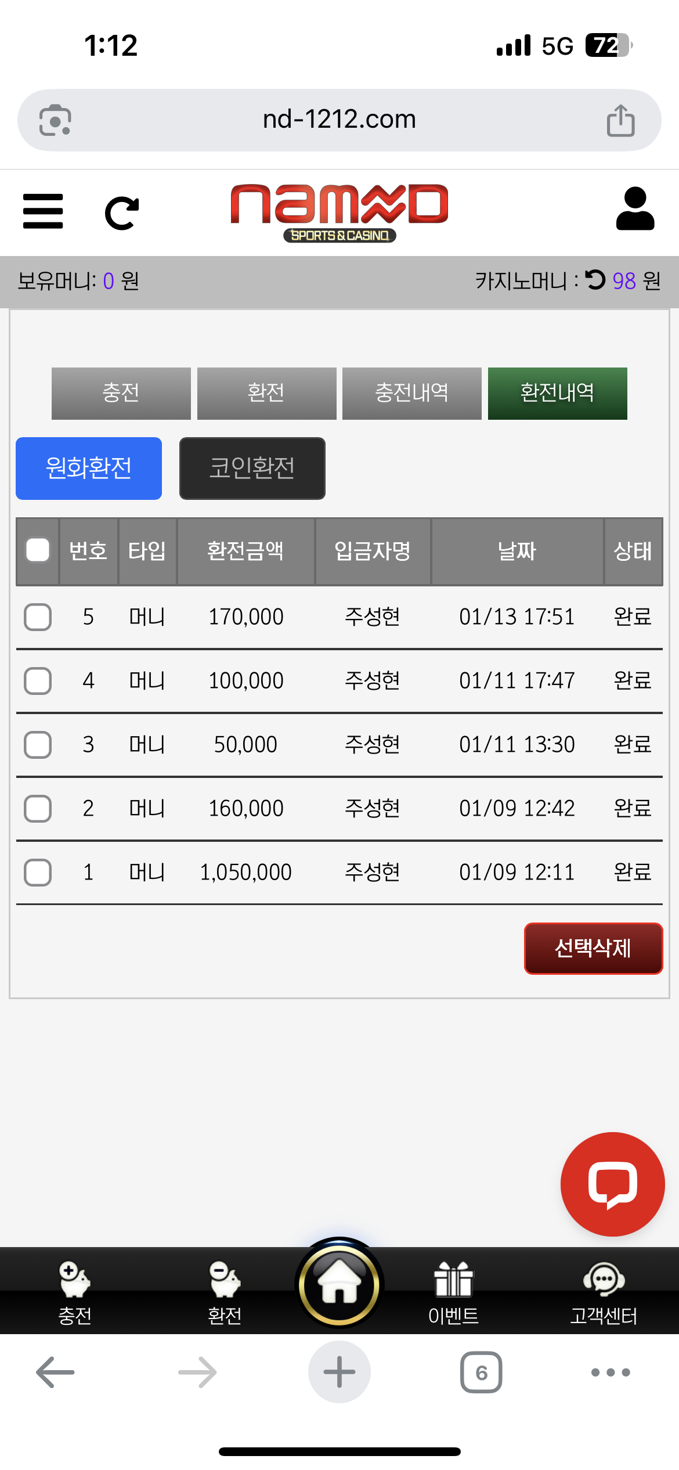Open the red live chat bubble
The width and height of the screenshot is (679, 1470).
(612, 1184)
